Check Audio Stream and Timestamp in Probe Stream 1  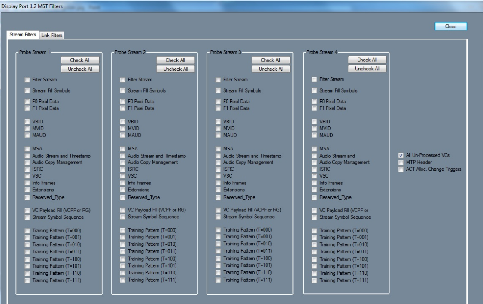pos(27,156)
